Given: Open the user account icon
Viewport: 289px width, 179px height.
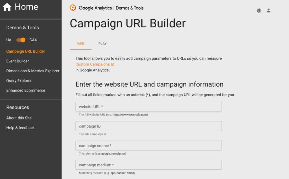Looking at the screenshot, I should [268, 10].
